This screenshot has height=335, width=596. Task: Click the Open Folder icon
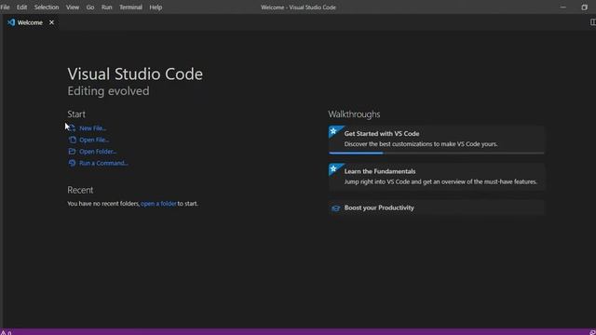coord(72,151)
